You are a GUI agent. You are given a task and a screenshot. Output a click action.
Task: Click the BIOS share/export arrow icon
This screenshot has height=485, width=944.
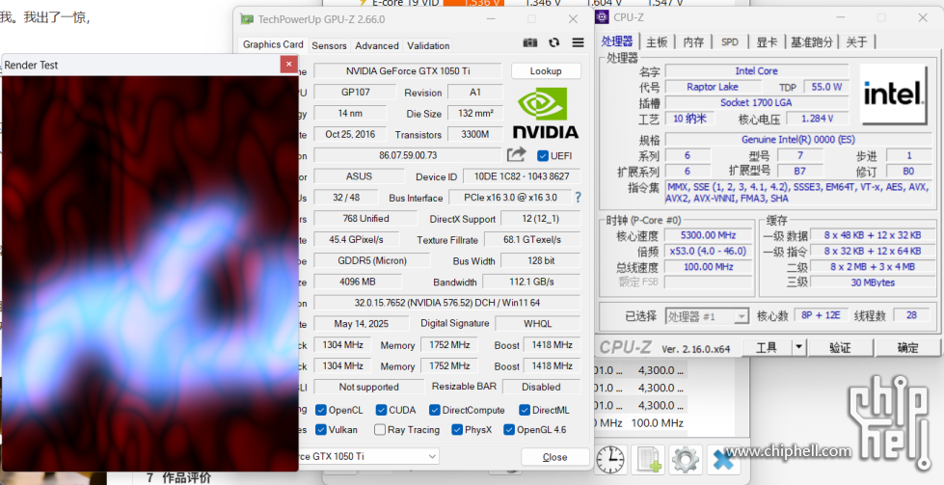tap(516, 155)
